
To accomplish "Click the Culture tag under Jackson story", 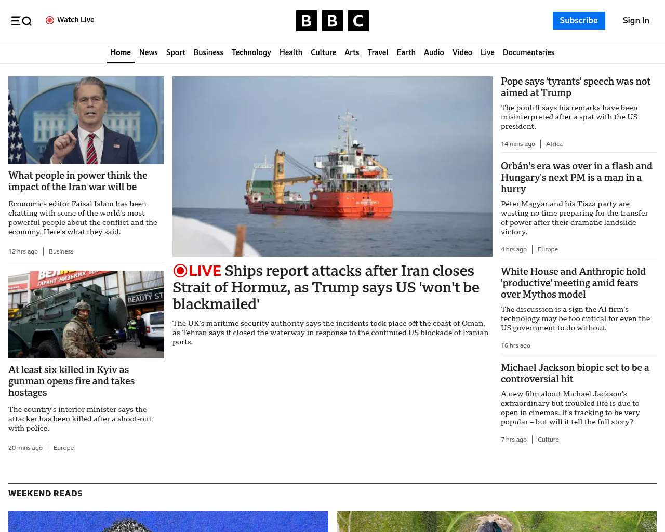I will point(548,440).
